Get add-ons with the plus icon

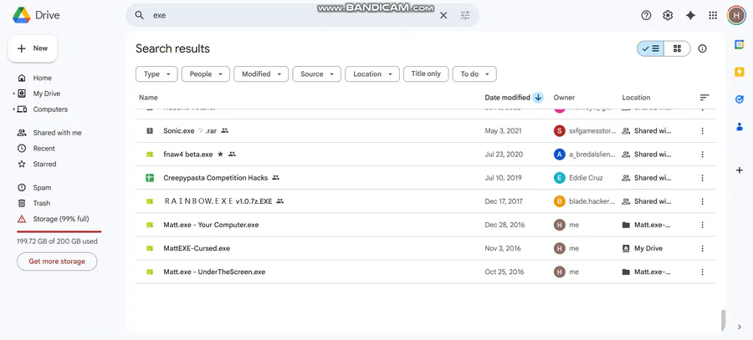[x=740, y=170]
